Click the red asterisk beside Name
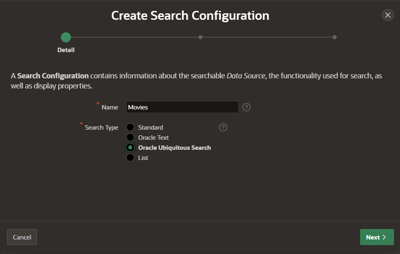 click(x=98, y=104)
